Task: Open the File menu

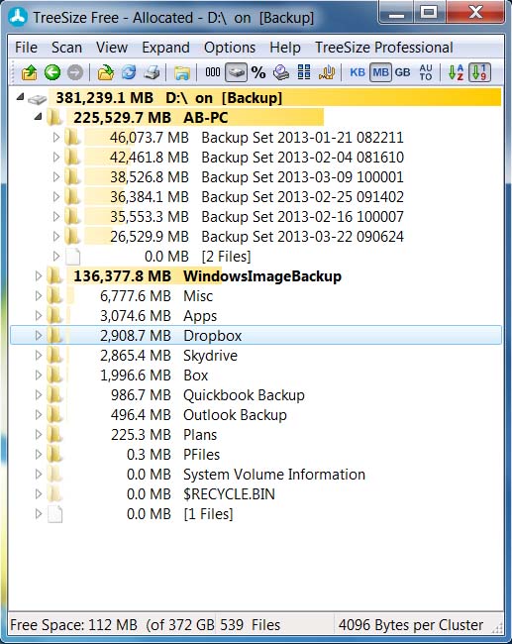Action: (x=26, y=48)
